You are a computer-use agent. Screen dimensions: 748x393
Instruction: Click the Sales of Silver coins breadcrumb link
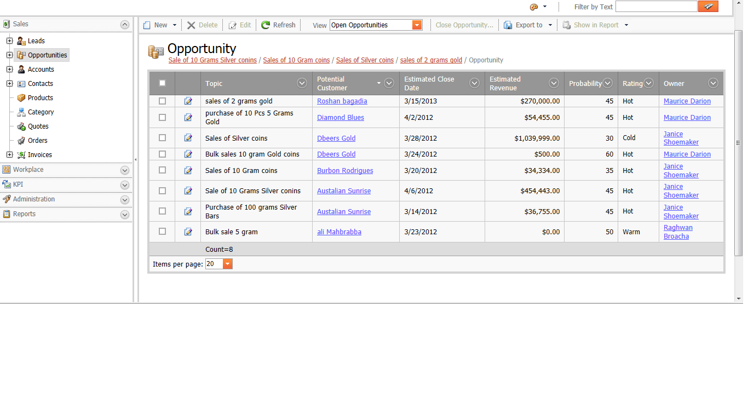point(365,60)
